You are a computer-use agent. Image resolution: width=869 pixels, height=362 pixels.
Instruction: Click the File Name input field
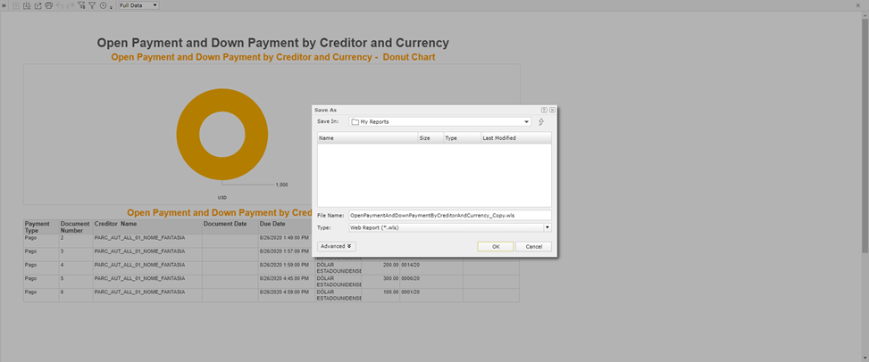[x=450, y=215]
